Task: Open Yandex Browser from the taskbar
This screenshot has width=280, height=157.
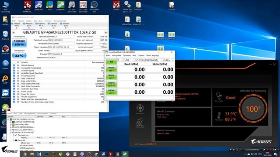Action: 68,154
